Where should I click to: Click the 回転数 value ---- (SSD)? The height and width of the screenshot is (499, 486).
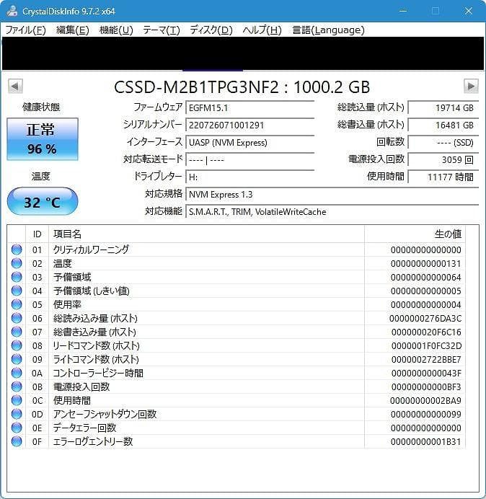point(443,142)
